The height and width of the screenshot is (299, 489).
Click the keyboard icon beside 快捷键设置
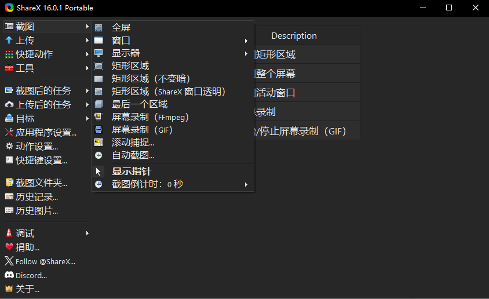click(x=9, y=161)
